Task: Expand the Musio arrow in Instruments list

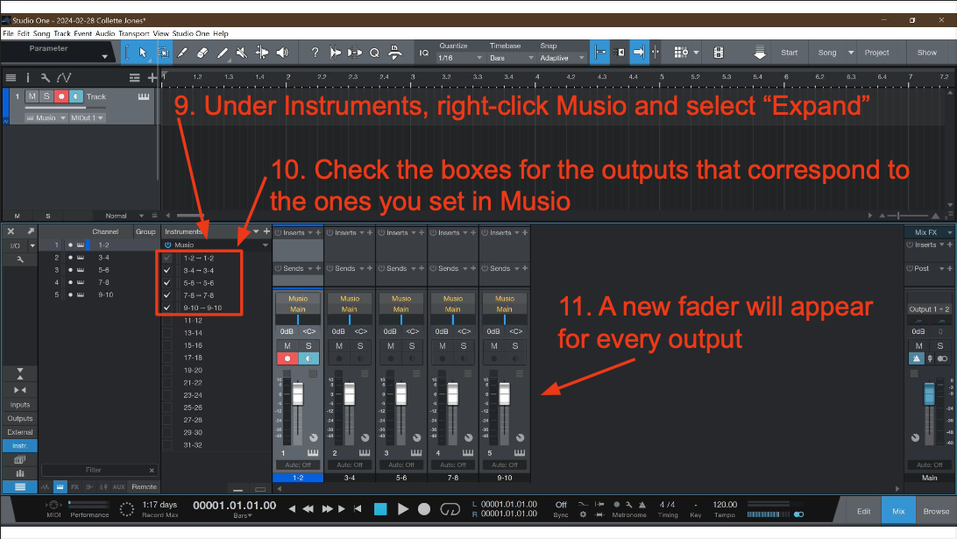Action: coord(266,245)
